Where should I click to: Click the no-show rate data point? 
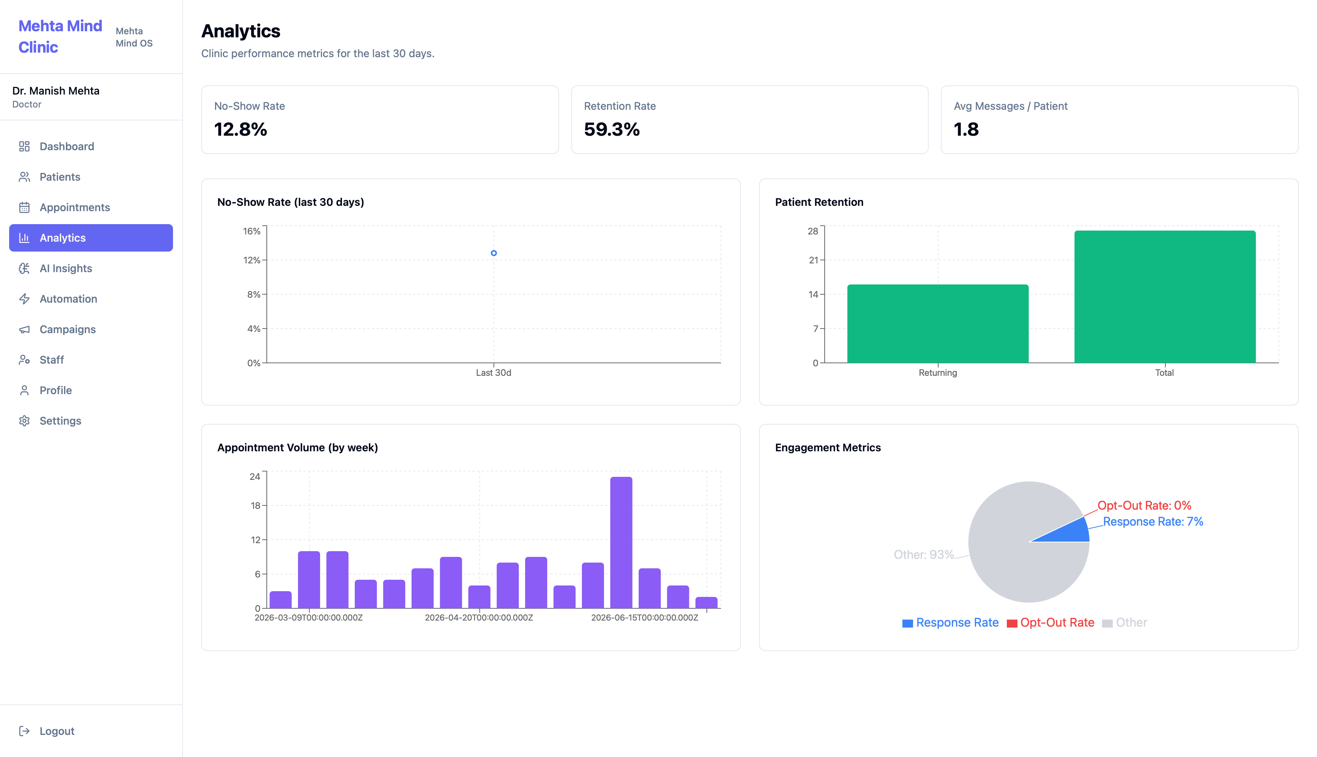(x=494, y=253)
